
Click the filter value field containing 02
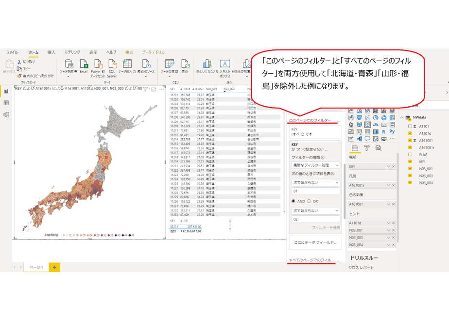(315, 219)
